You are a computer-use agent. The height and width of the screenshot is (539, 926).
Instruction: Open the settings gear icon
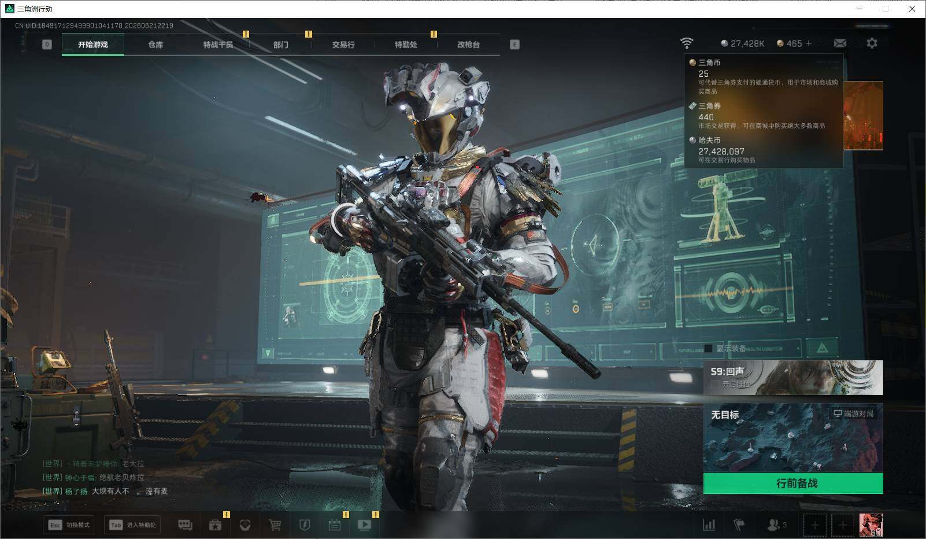pos(872,43)
